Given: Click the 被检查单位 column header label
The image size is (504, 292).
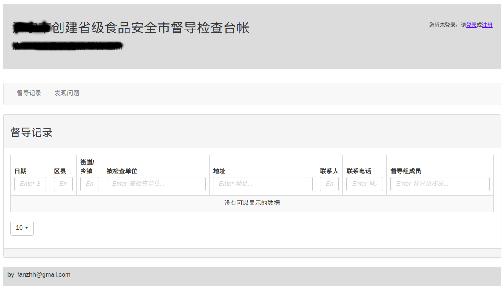Looking at the screenshot, I should coord(122,171).
